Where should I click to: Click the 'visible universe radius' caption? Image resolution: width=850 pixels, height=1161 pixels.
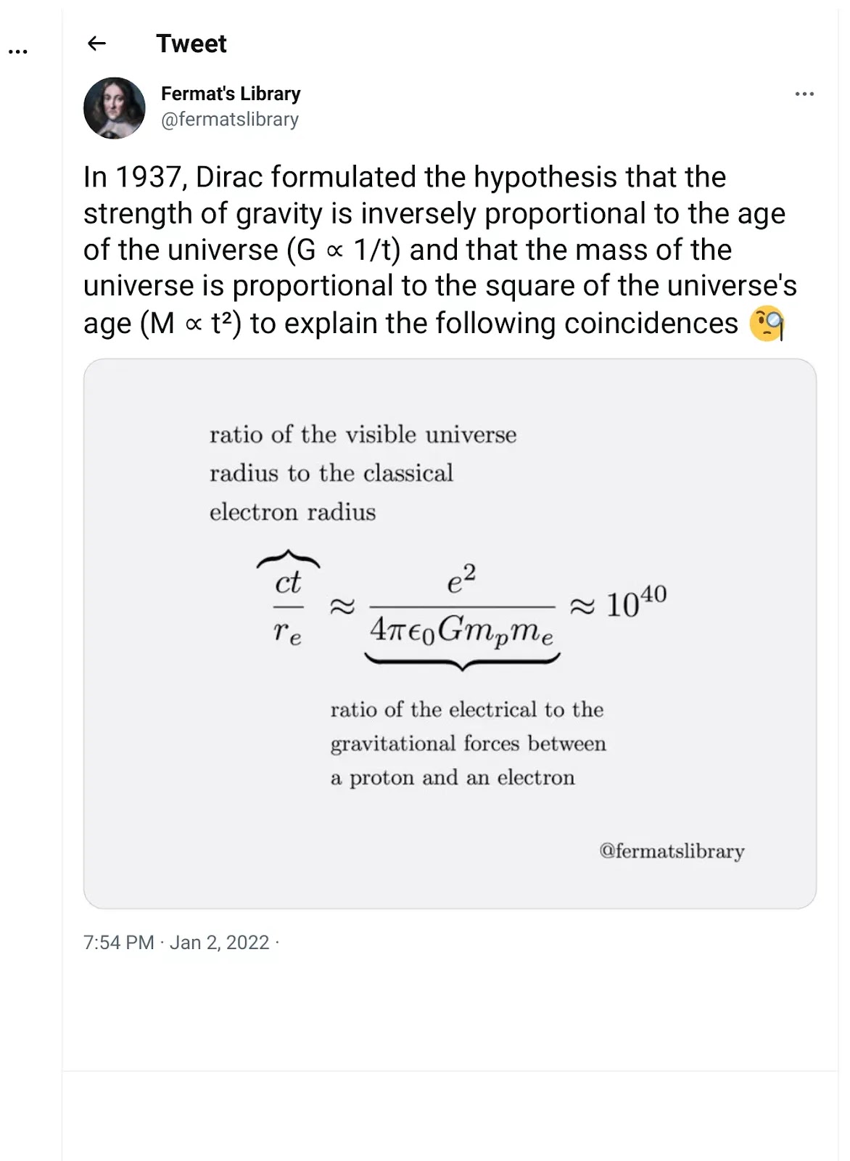[363, 473]
